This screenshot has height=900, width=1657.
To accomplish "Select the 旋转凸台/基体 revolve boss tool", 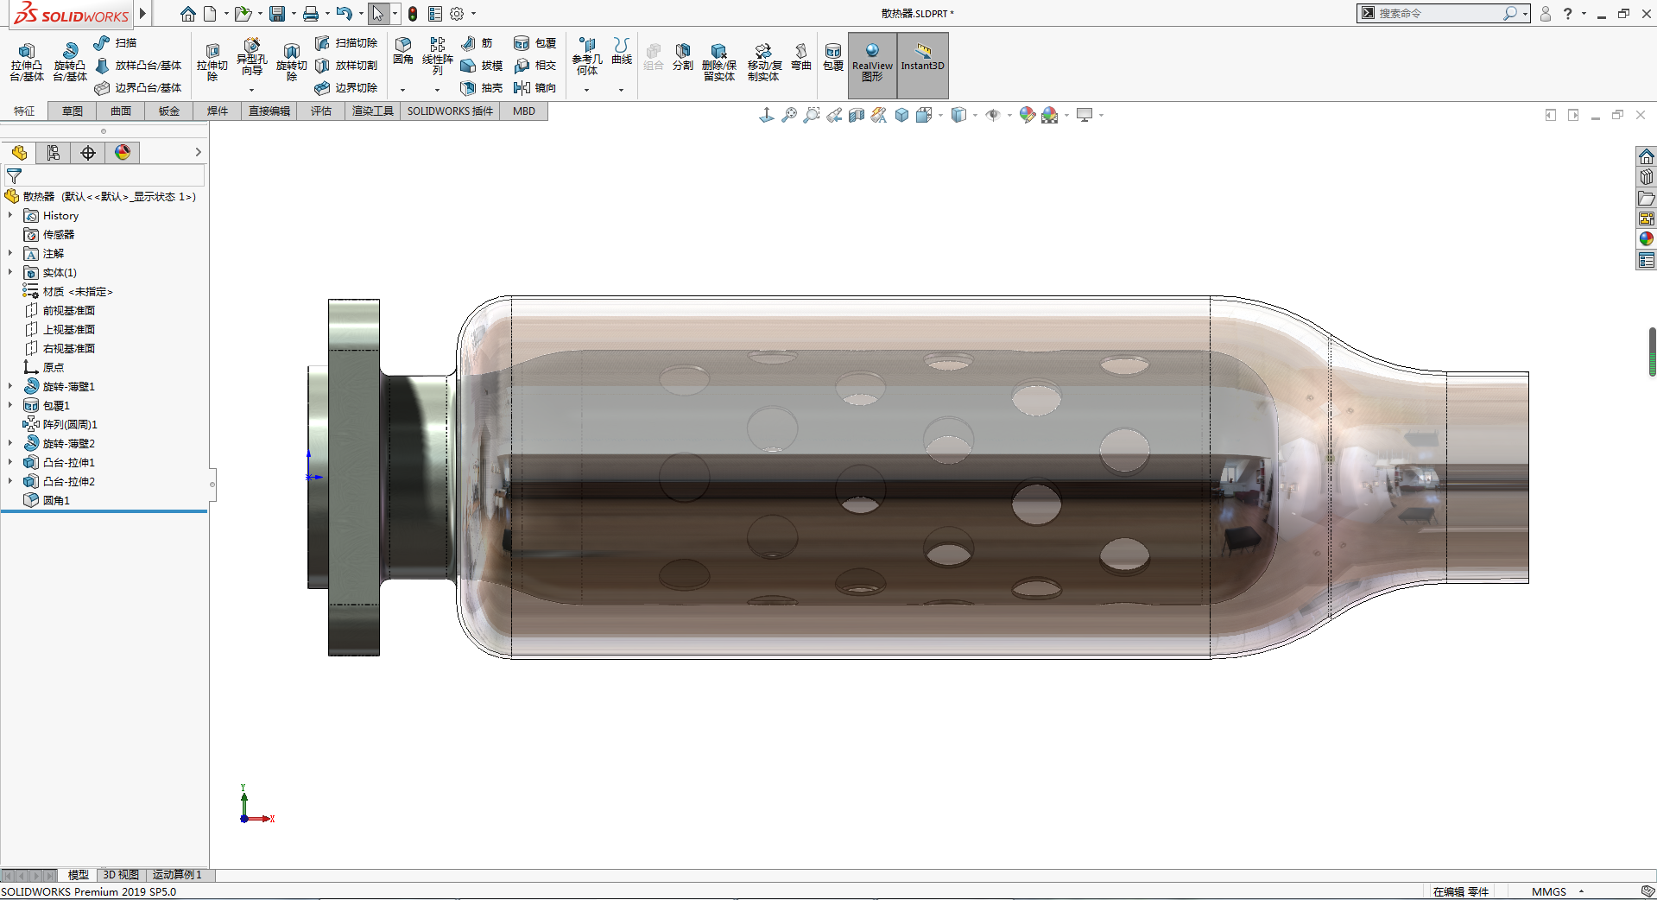I will [70, 62].
